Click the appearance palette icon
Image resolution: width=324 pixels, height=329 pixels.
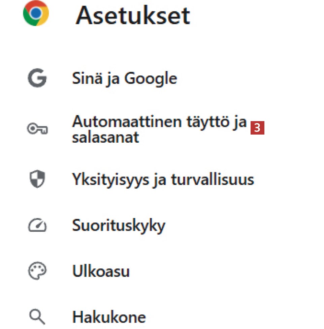point(37,271)
